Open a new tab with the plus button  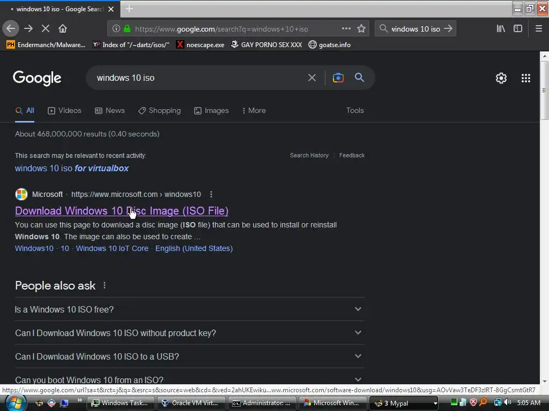coord(129,9)
